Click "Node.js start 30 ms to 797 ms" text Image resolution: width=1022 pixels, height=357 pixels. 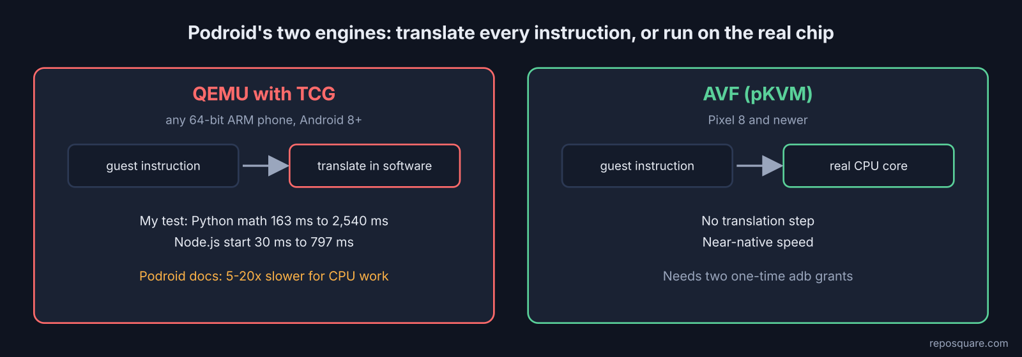point(264,242)
